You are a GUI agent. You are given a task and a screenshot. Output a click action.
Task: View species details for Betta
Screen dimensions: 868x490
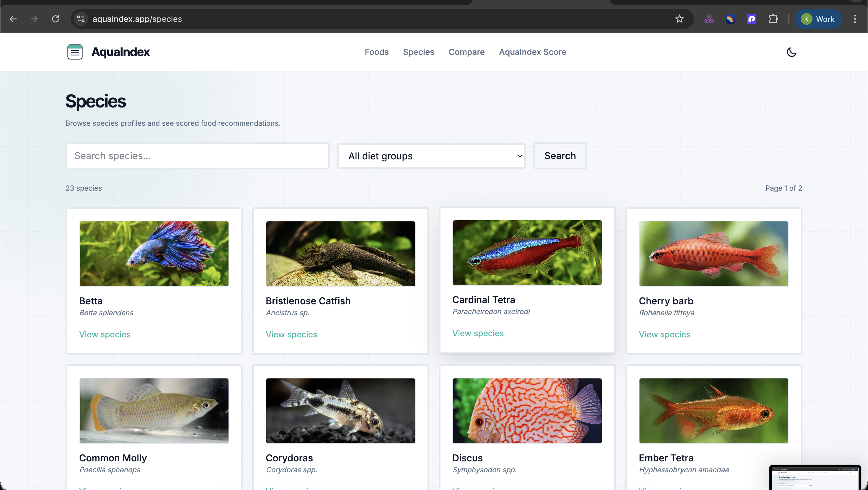click(x=105, y=334)
